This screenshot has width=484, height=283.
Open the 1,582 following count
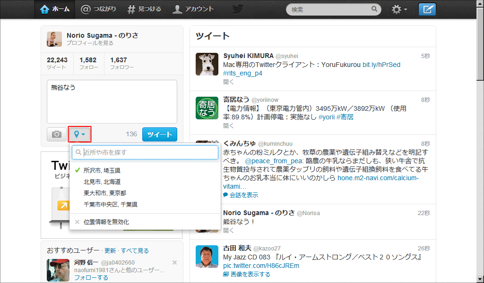[88, 63]
